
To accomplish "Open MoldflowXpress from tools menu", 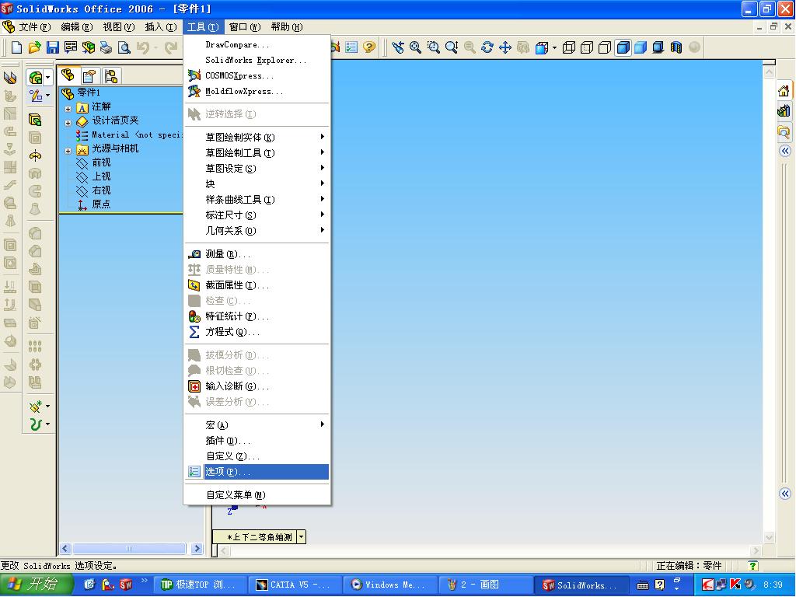I will [257, 92].
